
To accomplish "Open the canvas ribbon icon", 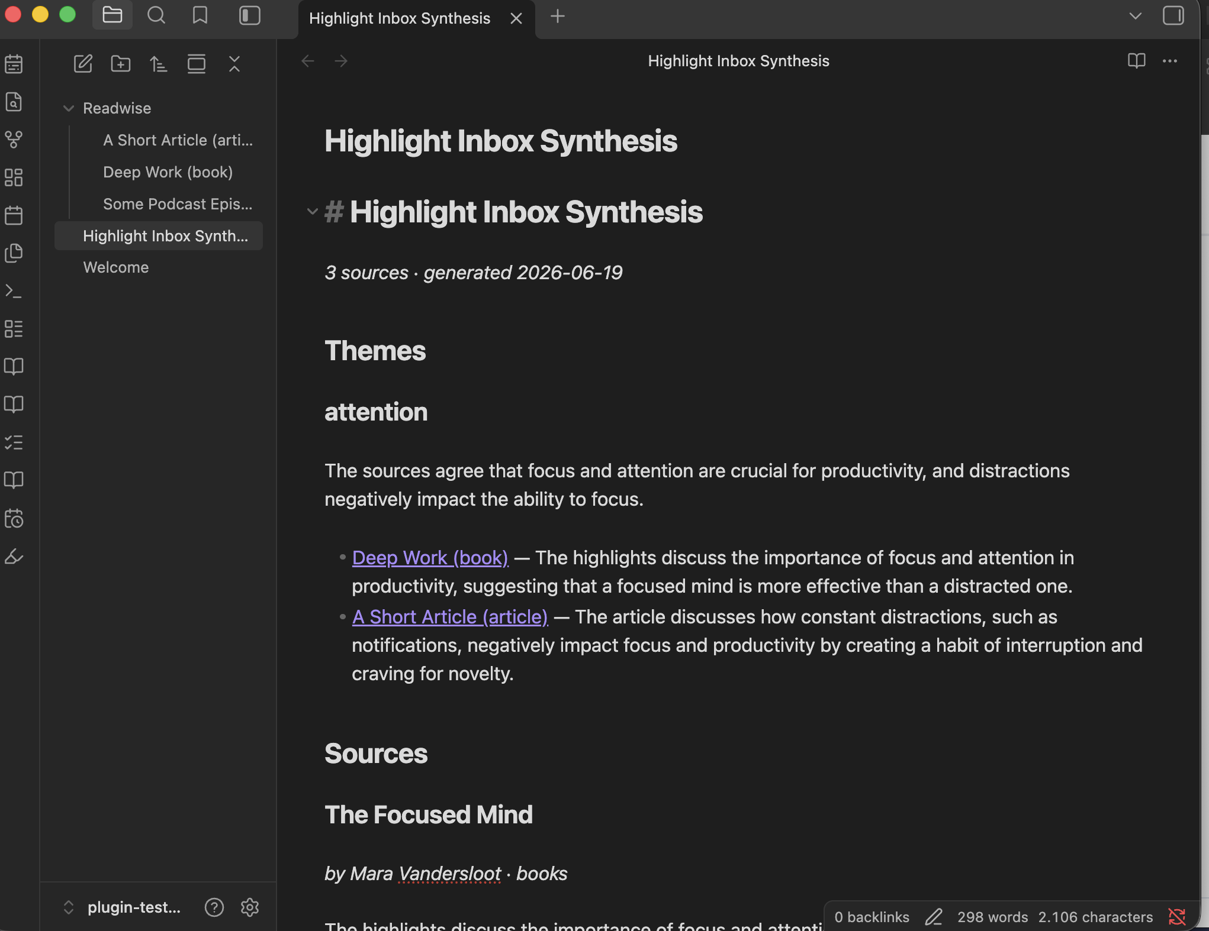I will (14, 177).
